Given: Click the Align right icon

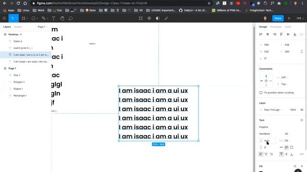Looking at the screenshot, I should (x=275, y=34).
